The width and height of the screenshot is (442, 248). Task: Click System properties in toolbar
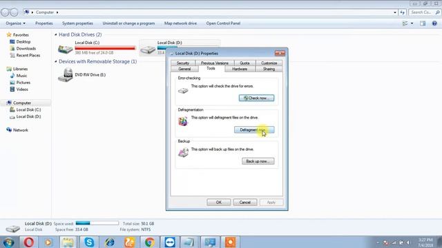click(77, 23)
